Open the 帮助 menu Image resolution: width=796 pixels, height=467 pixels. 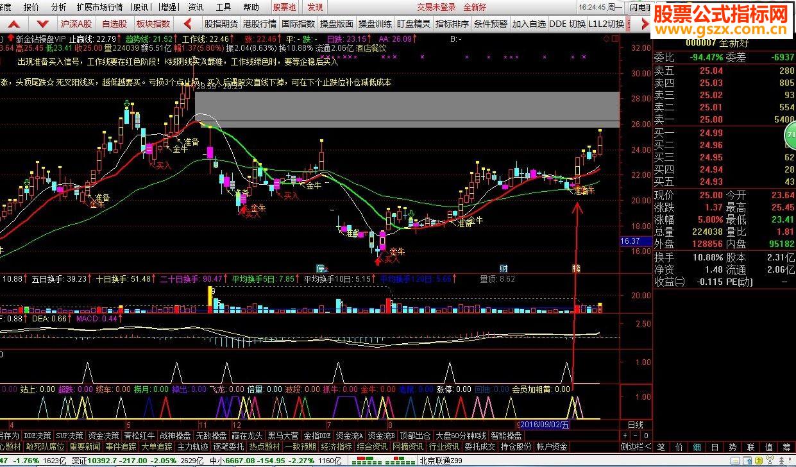(x=251, y=7)
